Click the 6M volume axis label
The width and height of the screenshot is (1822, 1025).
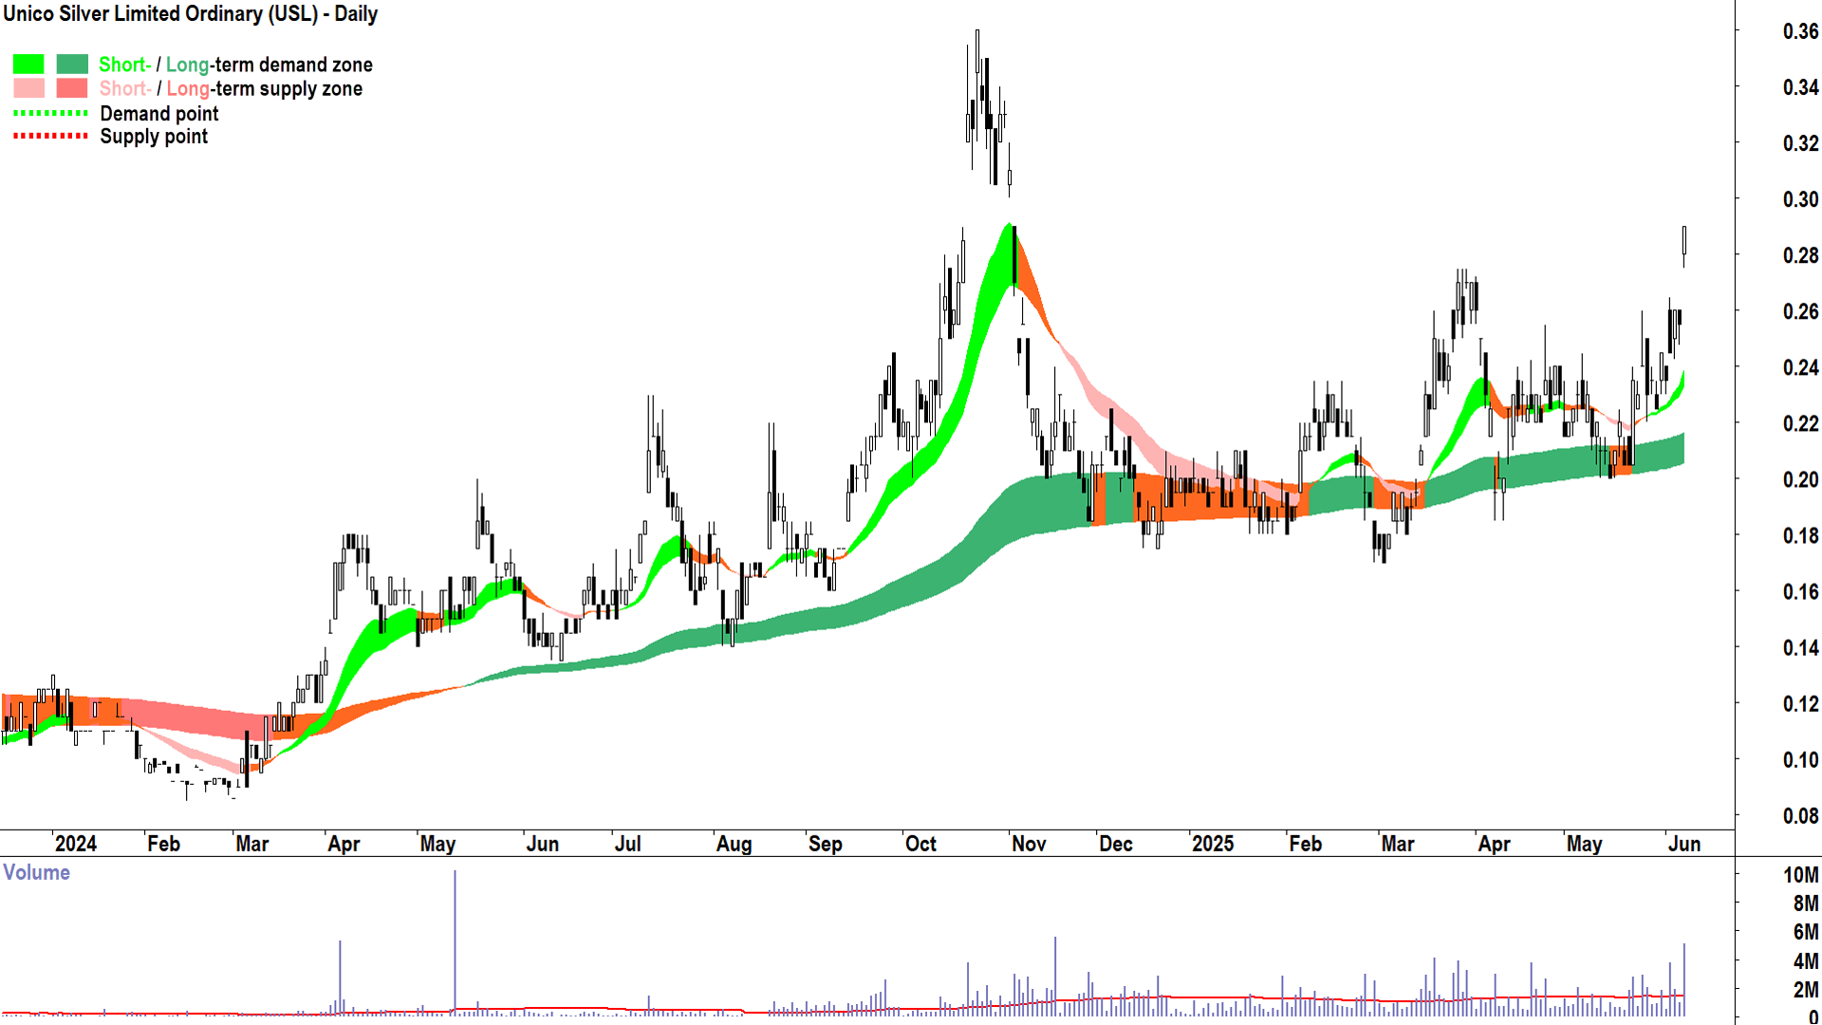[1806, 932]
